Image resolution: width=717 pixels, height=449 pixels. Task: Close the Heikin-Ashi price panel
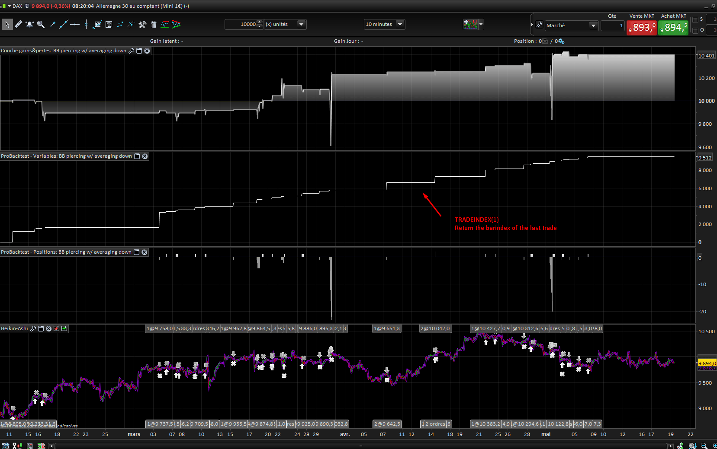pos(48,328)
